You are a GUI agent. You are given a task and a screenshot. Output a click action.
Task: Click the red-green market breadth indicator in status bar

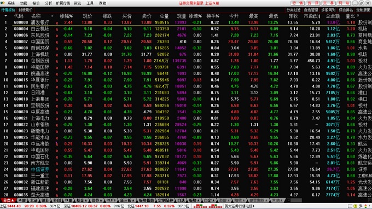click(x=207, y=206)
